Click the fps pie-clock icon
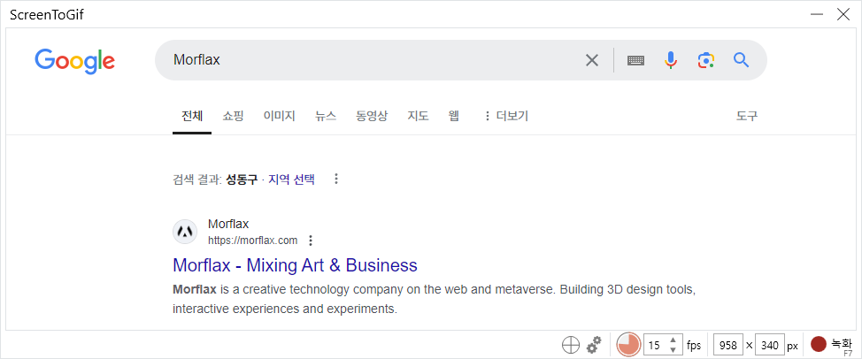 pyautogui.click(x=627, y=345)
